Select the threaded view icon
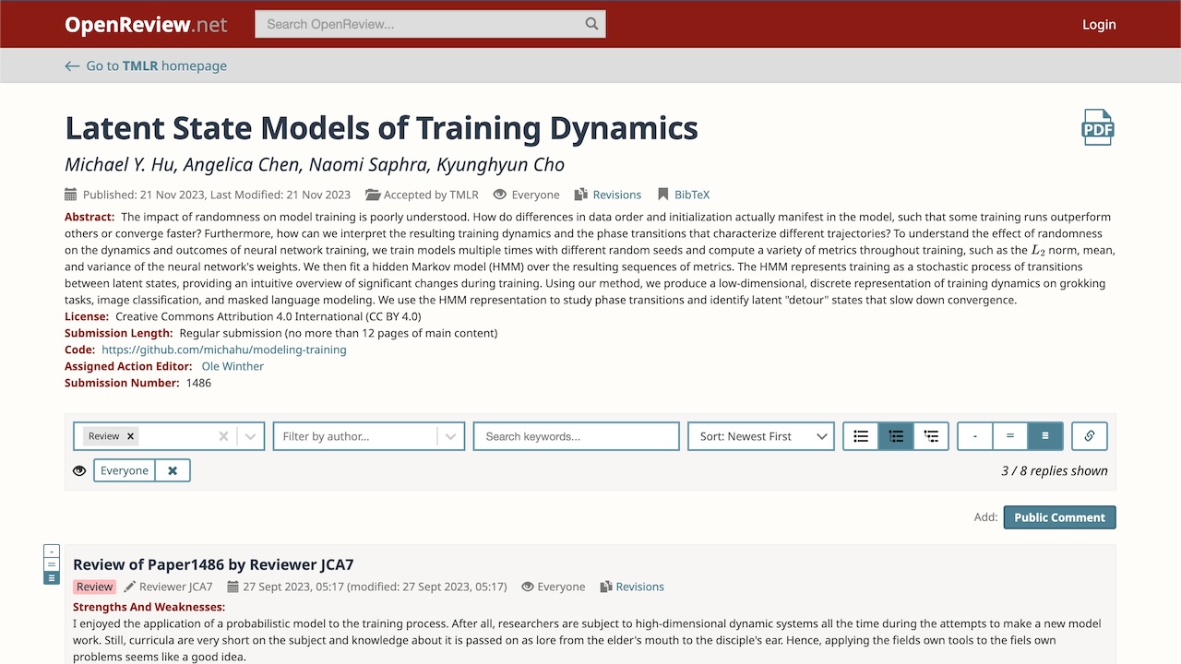Image resolution: width=1181 pixels, height=664 pixels. coord(896,436)
